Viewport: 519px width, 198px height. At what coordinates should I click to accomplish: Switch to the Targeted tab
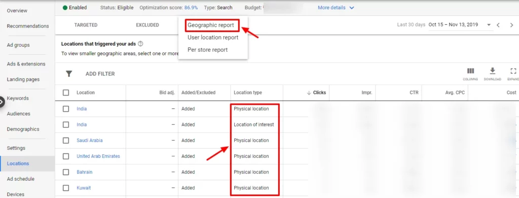point(86,25)
